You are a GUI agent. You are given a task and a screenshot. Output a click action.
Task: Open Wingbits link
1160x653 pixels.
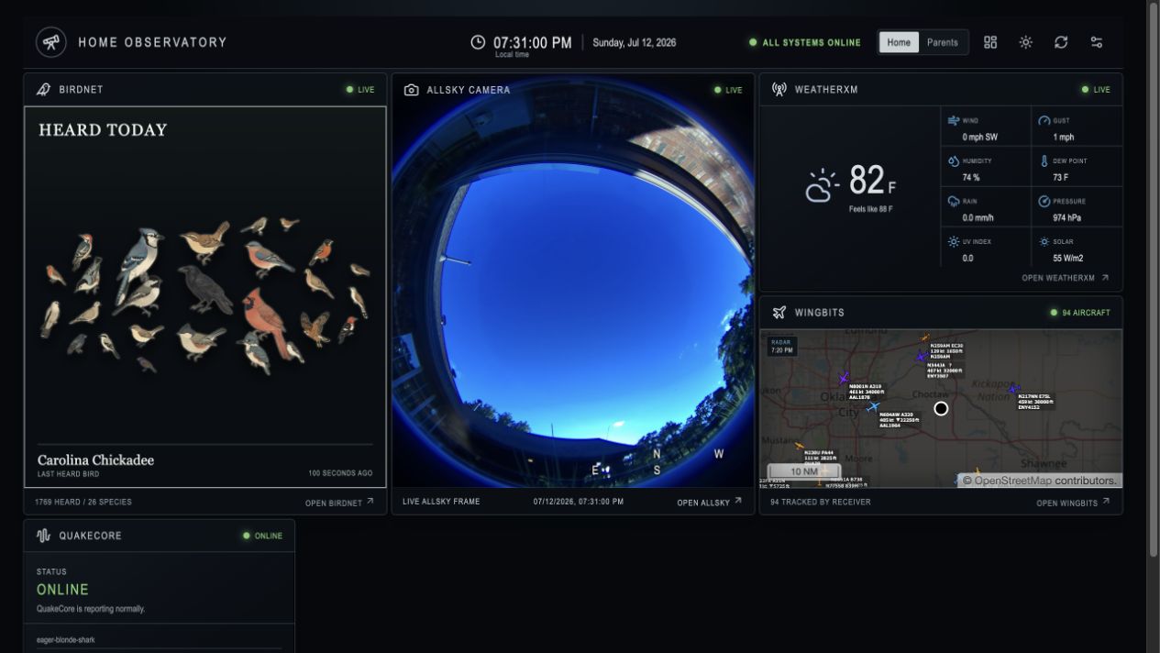coord(1073,503)
